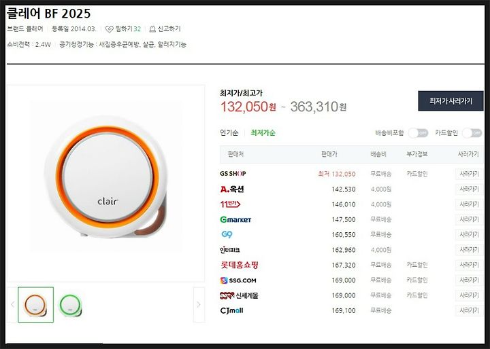Toggle the 배송비포함 switch
Image resolution: width=490 pixels, height=349 pixels.
pos(418,133)
